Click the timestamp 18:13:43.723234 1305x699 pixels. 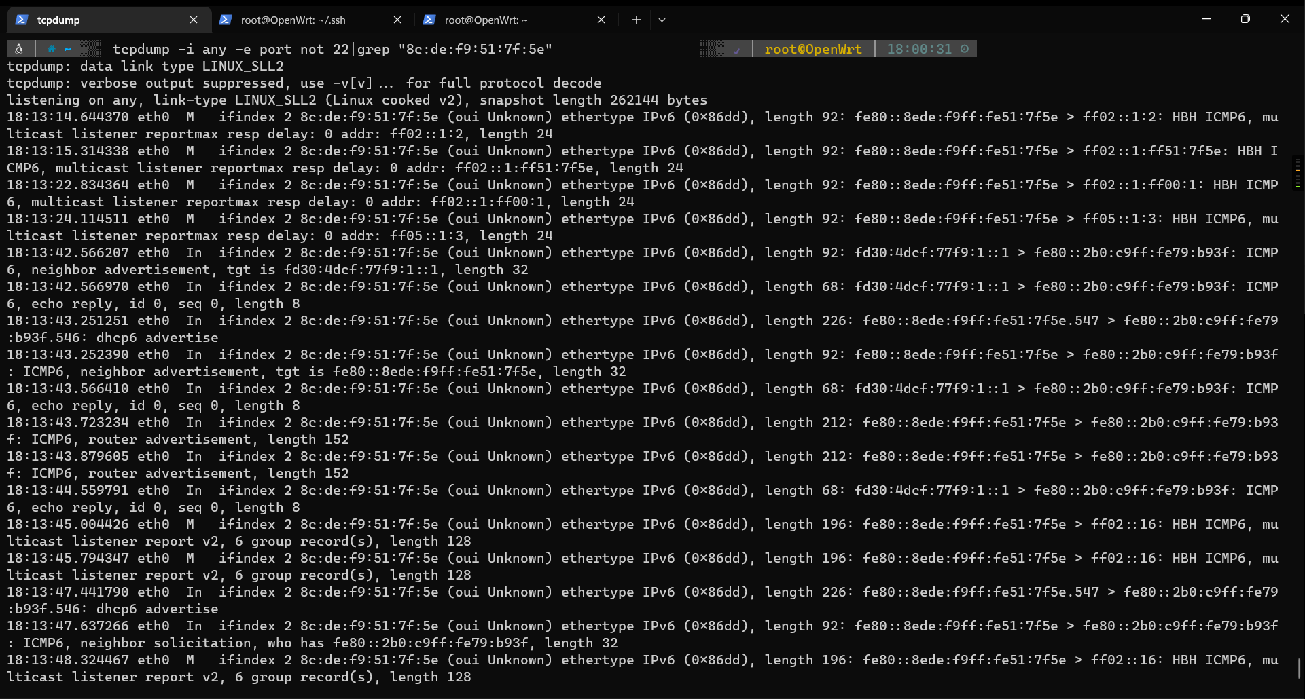[68, 422]
